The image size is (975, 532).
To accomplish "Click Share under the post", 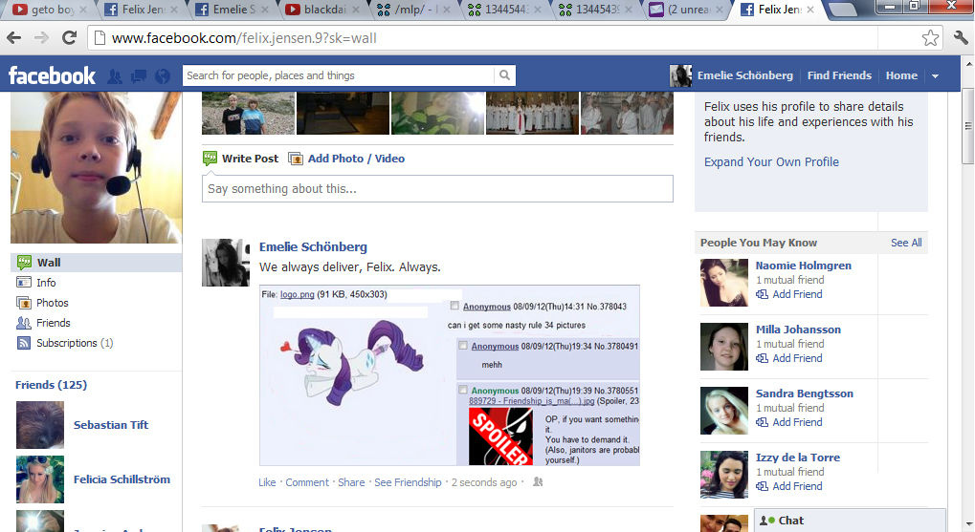I will pos(351,482).
